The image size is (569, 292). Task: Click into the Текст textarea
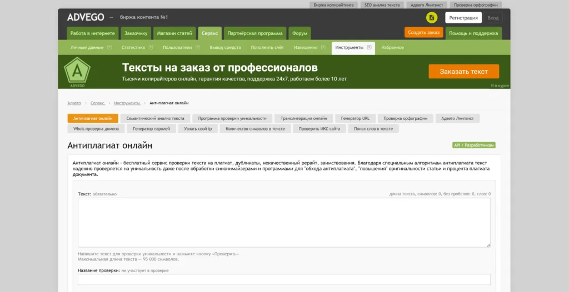284,223
